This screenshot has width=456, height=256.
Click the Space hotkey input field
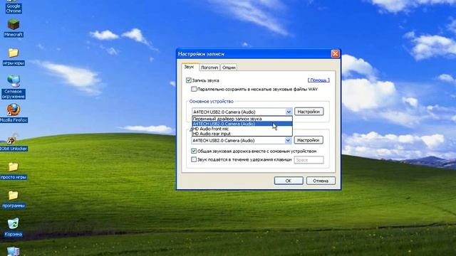click(x=309, y=160)
